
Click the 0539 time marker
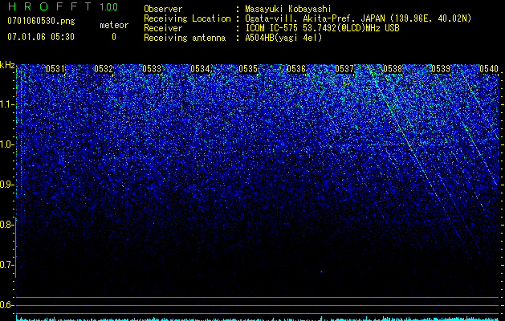tap(441, 69)
